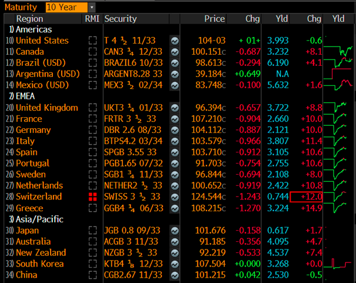The height and width of the screenshot is (283, 356).
Task: Click the 10 Year maturity field
Action: pos(66,8)
